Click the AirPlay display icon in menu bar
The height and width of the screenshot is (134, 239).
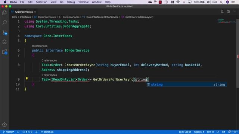tap(190, 2)
